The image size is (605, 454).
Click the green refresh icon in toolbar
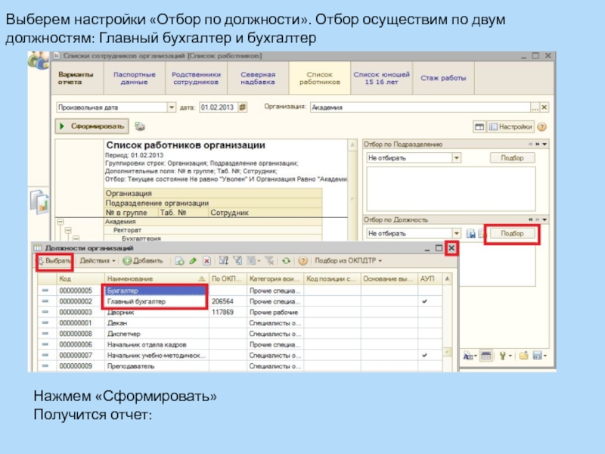(x=285, y=260)
